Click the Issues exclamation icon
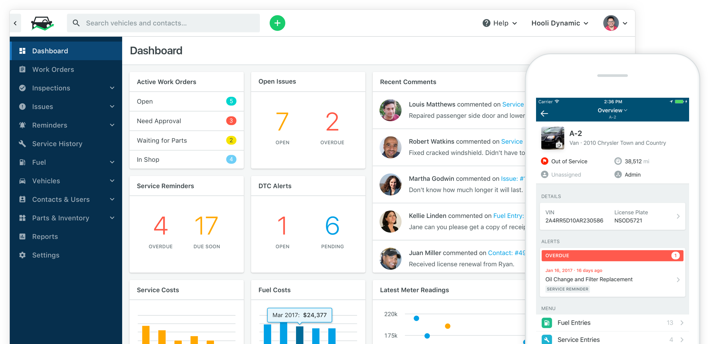 tap(22, 107)
